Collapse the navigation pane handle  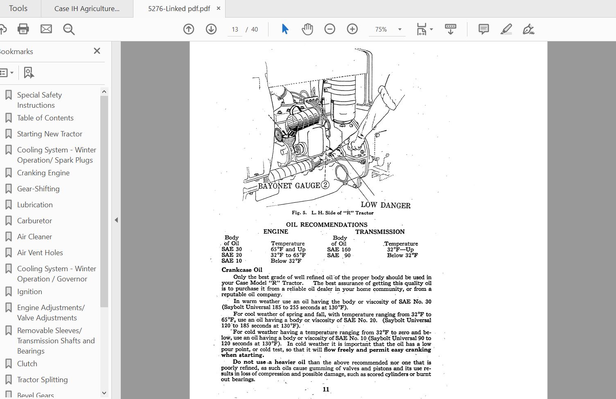(116, 220)
